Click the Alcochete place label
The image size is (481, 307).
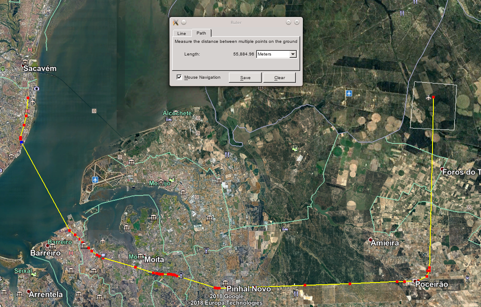pos(177,113)
